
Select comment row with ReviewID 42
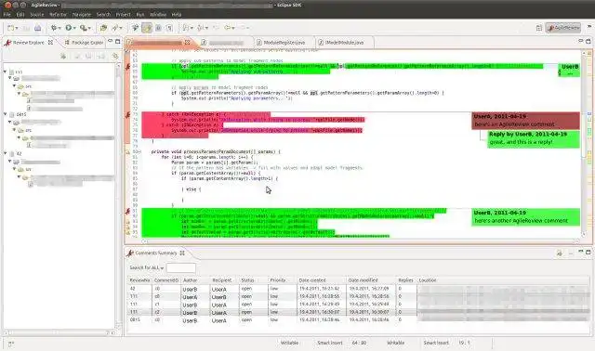(x=358, y=289)
